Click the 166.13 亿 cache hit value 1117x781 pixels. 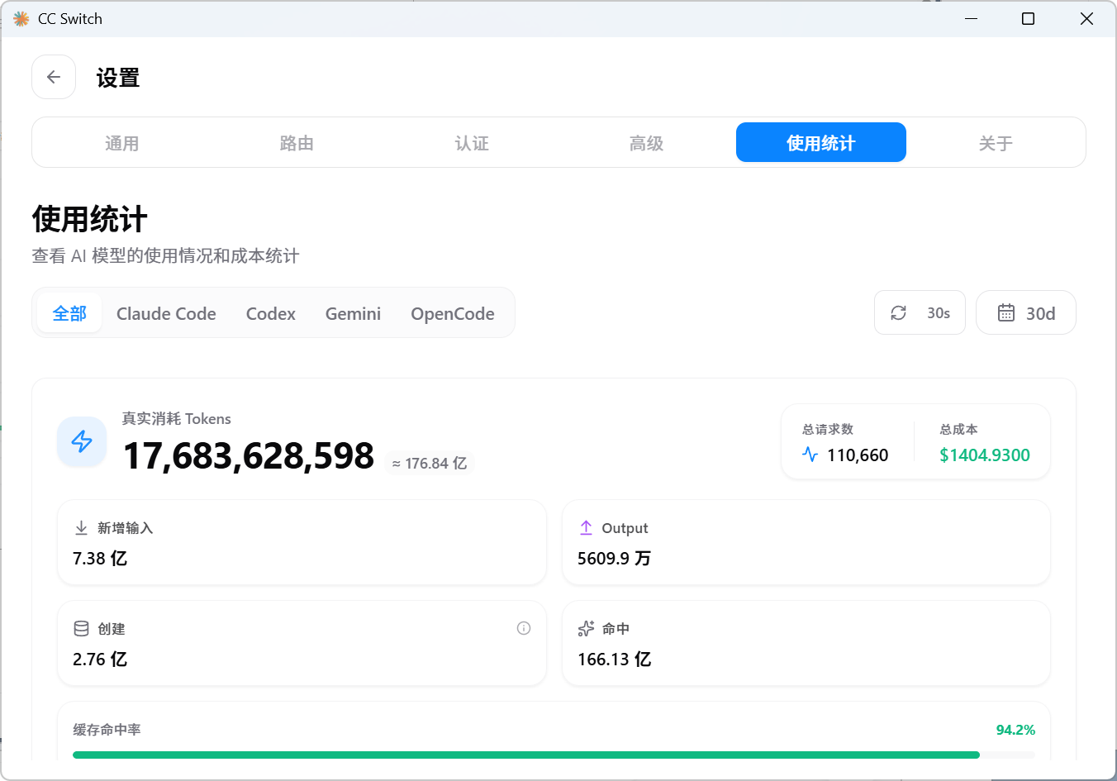coord(615,660)
